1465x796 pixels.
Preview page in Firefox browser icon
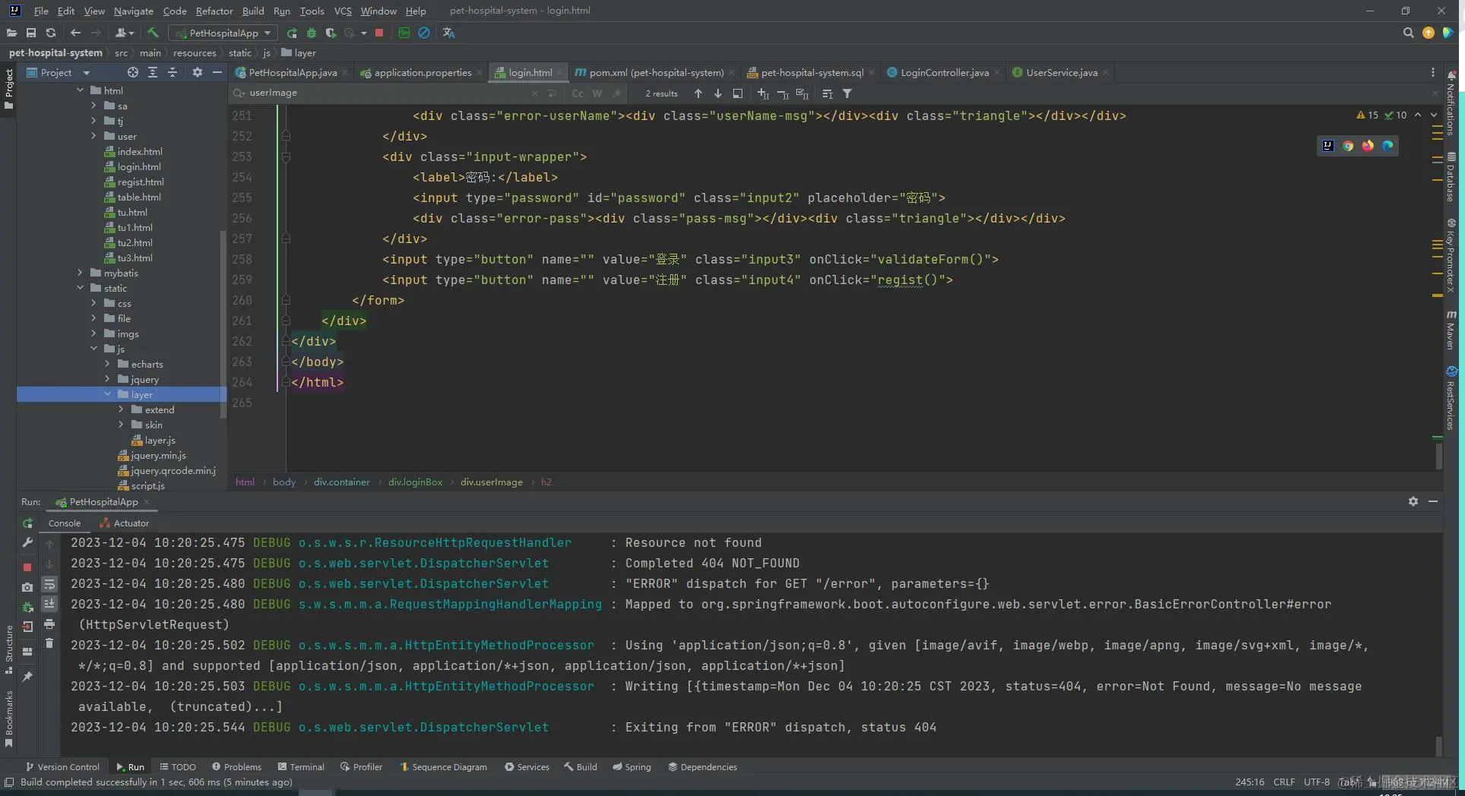point(1368,146)
